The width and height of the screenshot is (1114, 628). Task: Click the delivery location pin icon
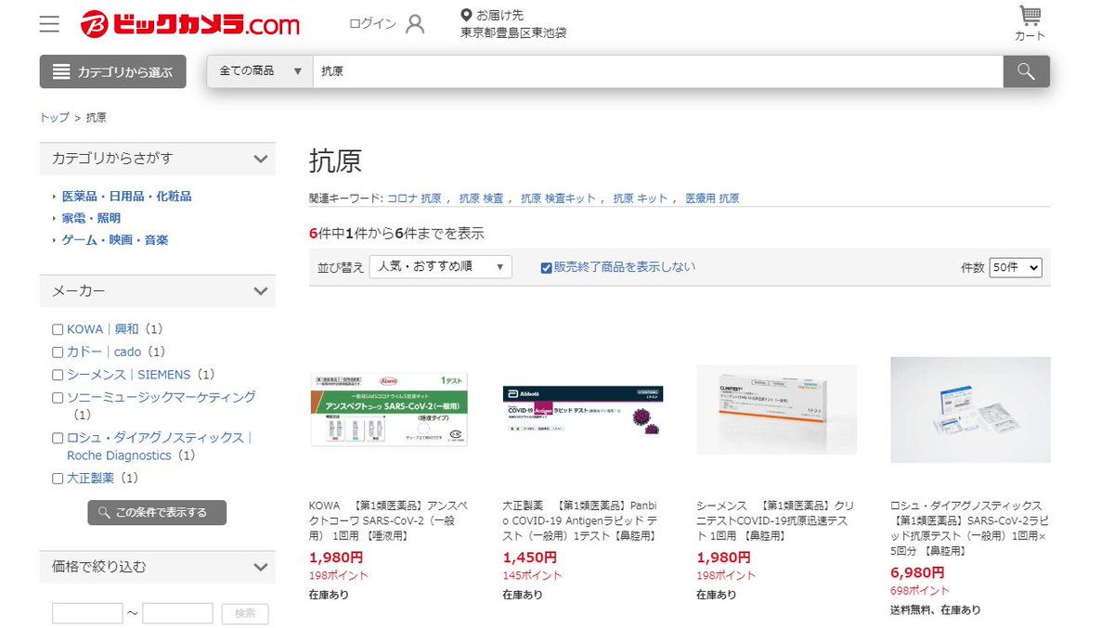(466, 15)
